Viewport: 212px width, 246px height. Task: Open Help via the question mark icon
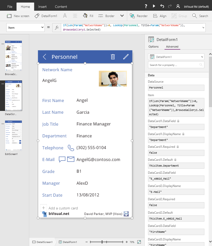pyautogui.click(x=146, y=6)
